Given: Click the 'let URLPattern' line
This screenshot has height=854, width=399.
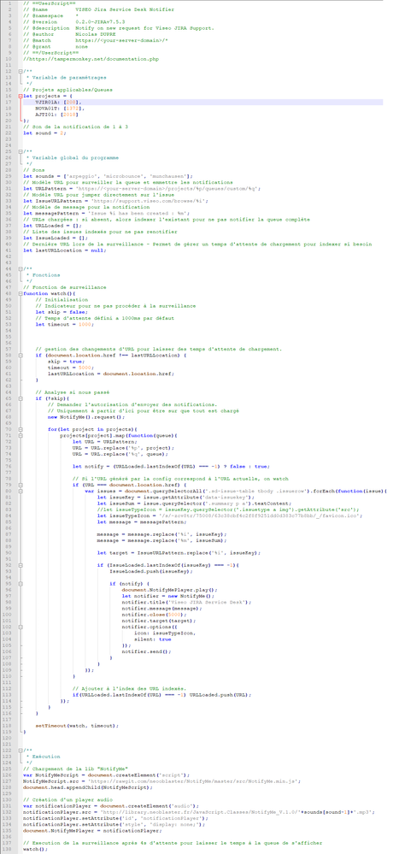Looking at the screenshot, I should pos(142,188).
